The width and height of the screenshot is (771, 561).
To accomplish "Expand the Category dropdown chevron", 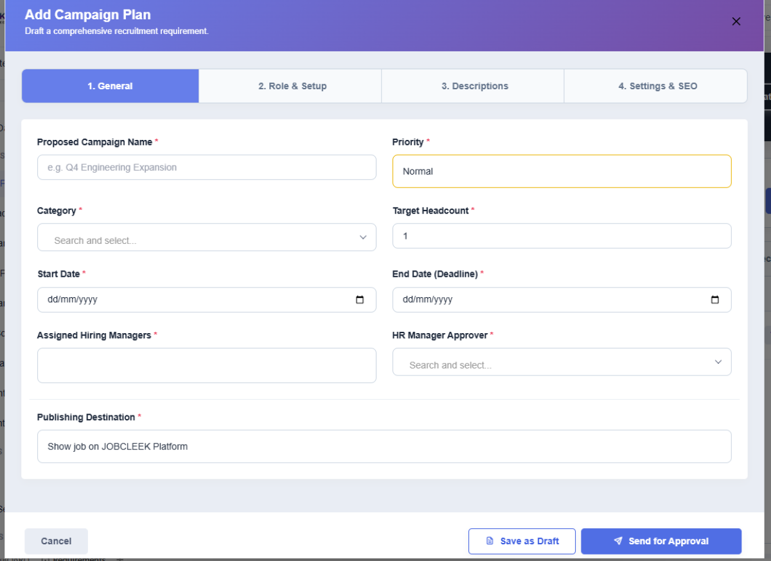I will tap(363, 237).
